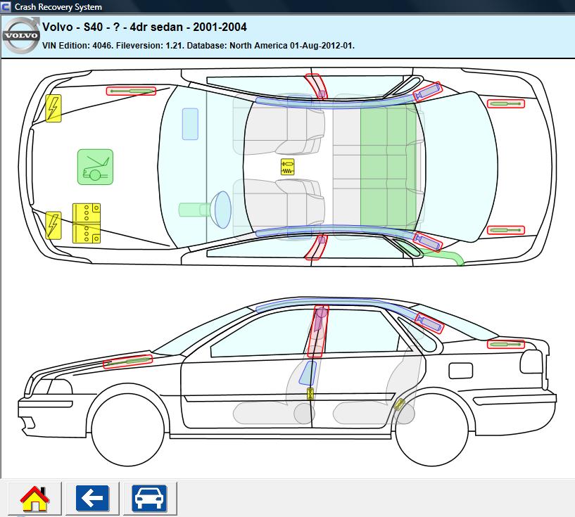Image resolution: width=575 pixels, height=517 pixels.
Task: Click the rear wheel in side view
Action: pyautogui.click(x=432, y=430)
